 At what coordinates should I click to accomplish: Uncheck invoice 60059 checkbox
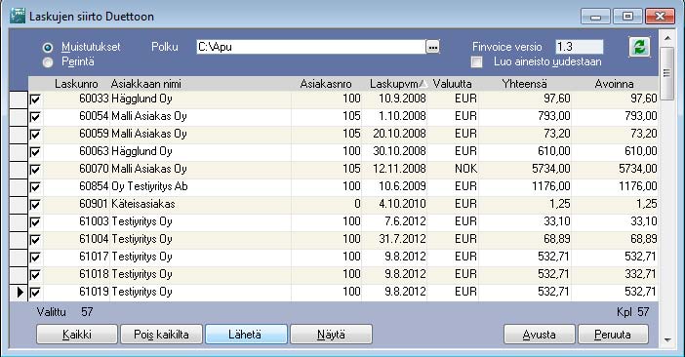pos(35,134)
